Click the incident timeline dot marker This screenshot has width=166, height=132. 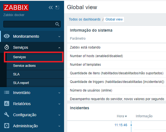click(131, 125)
